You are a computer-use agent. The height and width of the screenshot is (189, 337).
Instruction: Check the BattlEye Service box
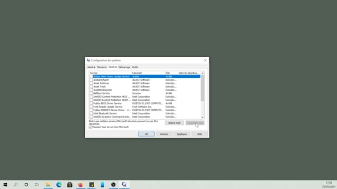click(91, 93)
